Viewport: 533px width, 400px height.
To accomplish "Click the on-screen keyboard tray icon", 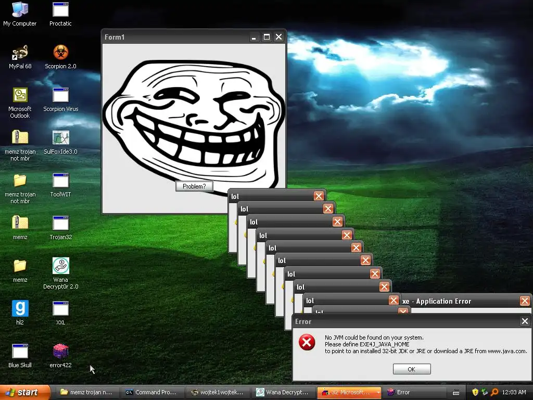I will 456,393.
